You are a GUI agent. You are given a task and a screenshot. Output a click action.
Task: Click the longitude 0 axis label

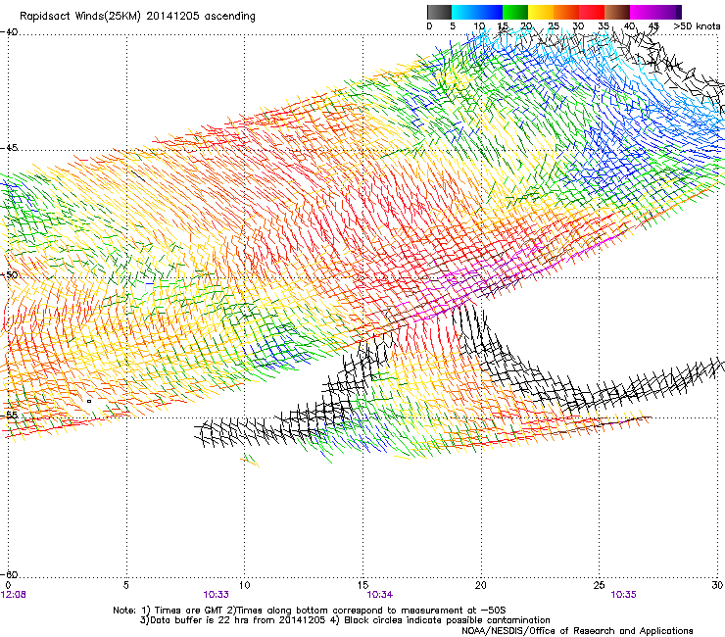coord(8,585)
